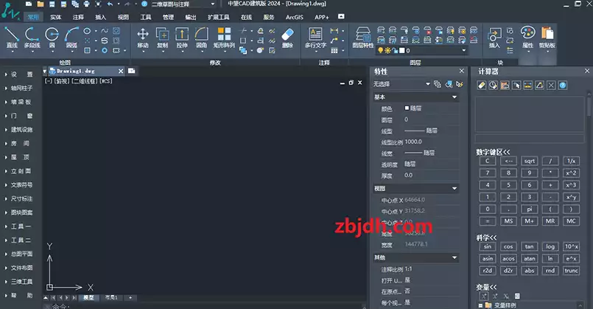The image size is (593, 309).
Task: Toggle the layer lock padlock icon
Action: point(395,50)
